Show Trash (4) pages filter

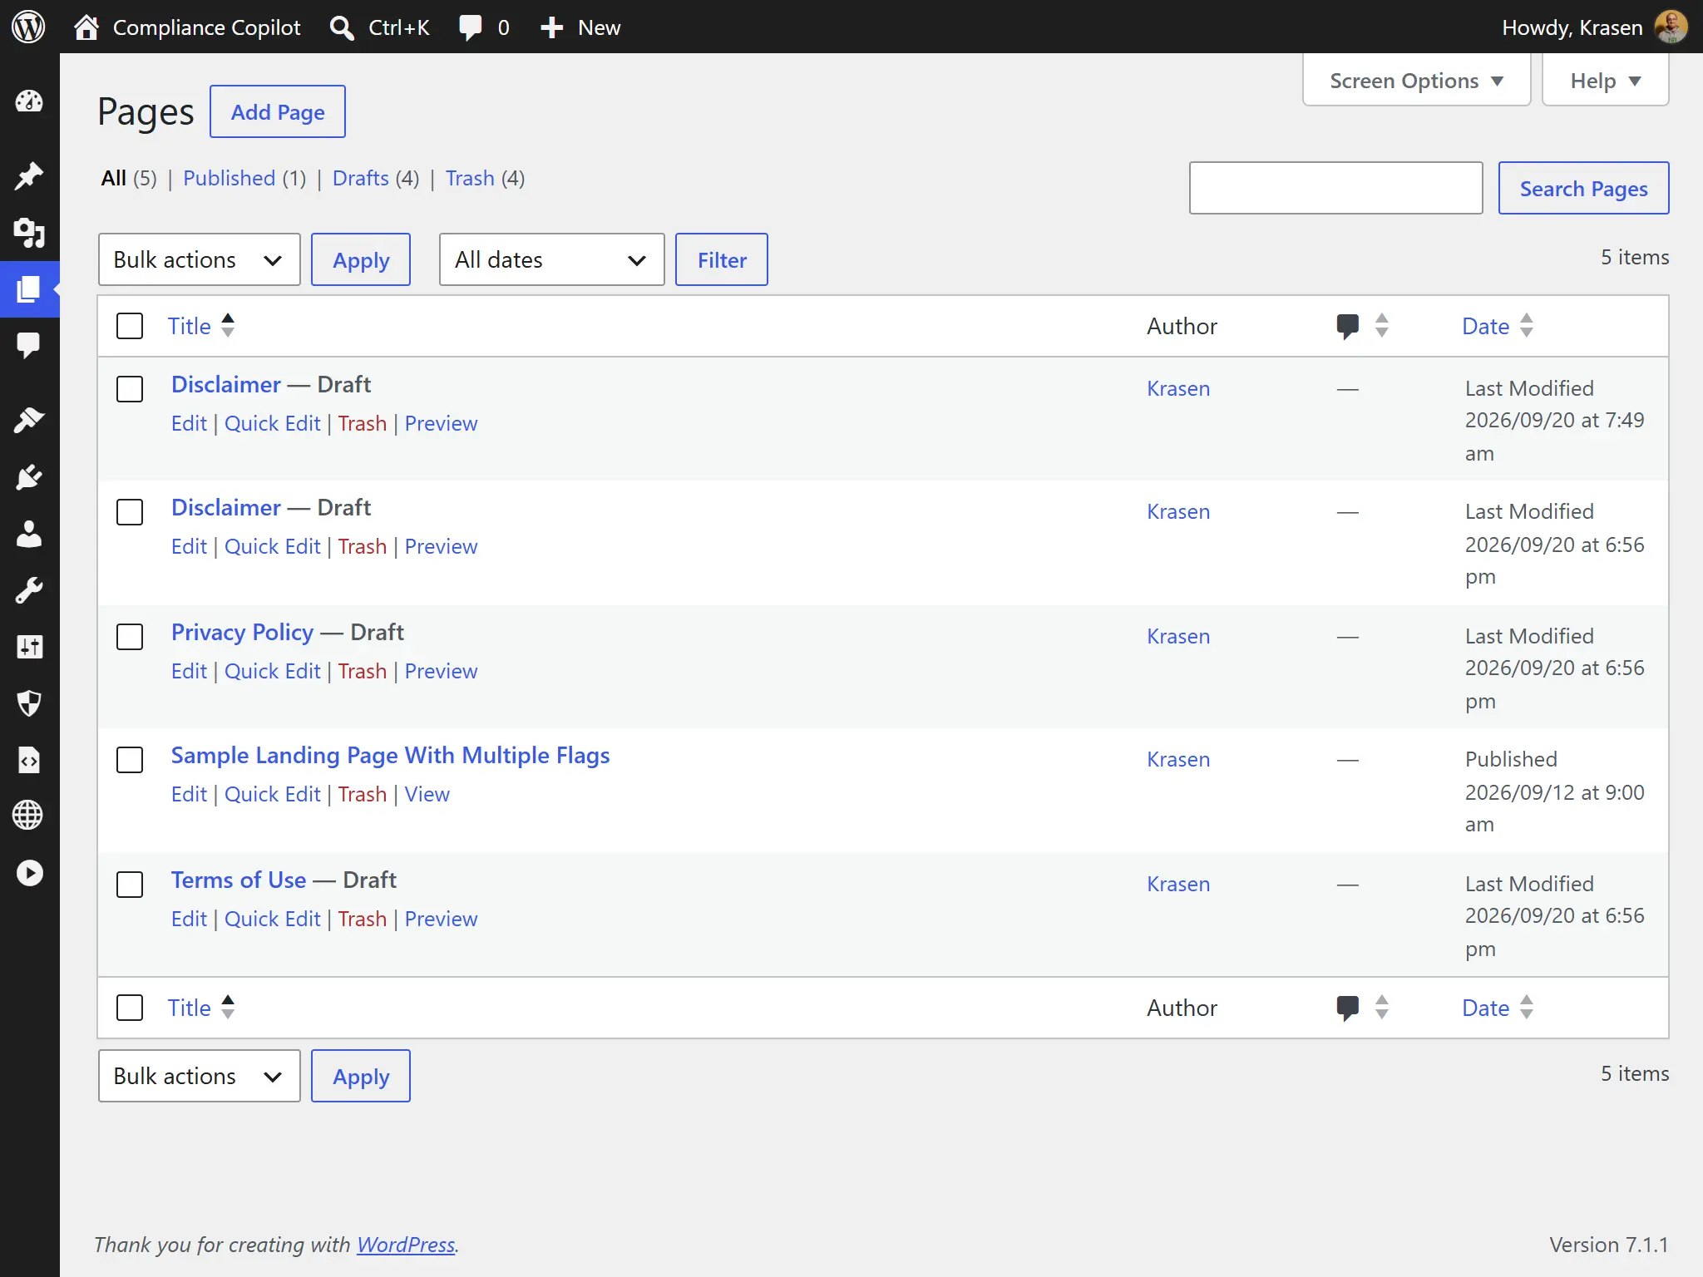point(485,178)
